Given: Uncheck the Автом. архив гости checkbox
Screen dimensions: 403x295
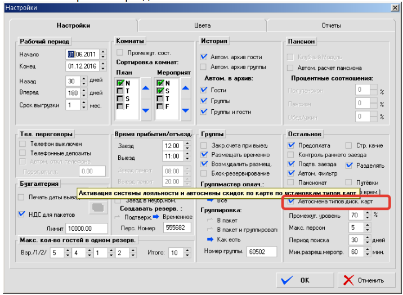Looking at the screenshot, I should click(204, 57).
